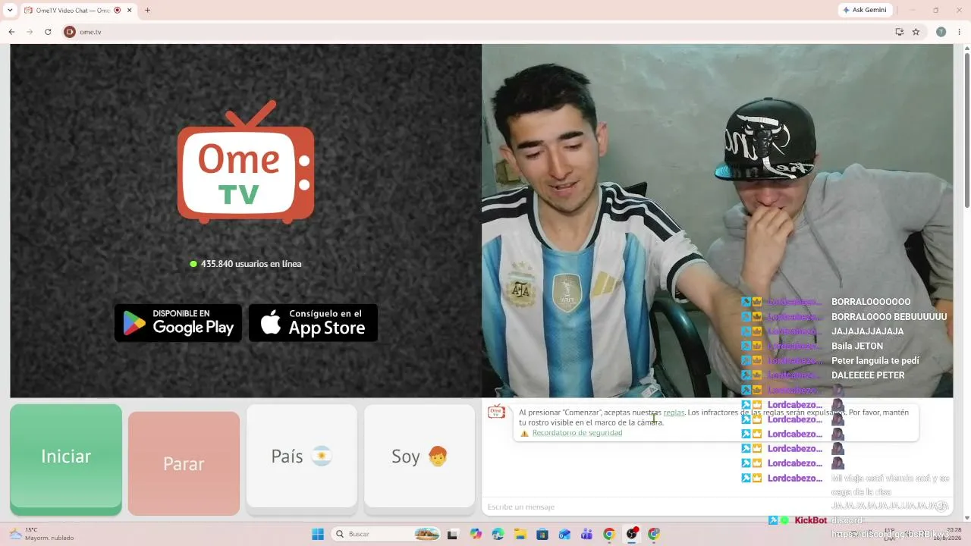Click the browser forward arrow
The image size is (971, 546).
[x=30, y=32]
